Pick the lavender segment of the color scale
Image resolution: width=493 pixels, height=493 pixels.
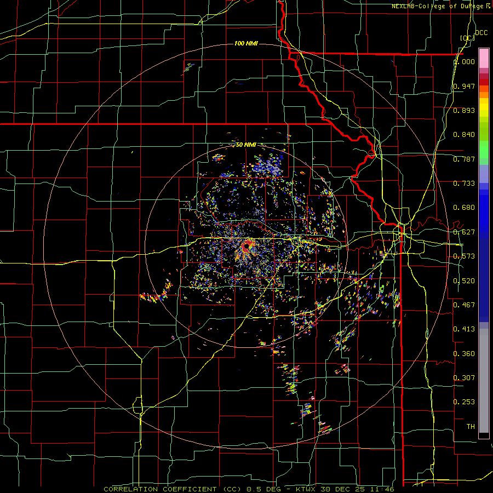tap(484, 174)
